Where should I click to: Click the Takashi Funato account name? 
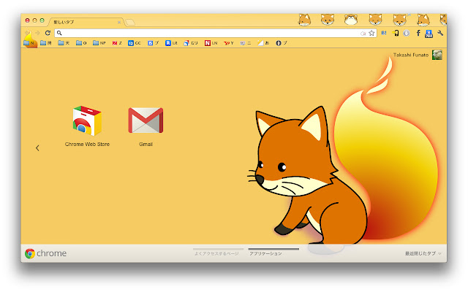(411, 55)
